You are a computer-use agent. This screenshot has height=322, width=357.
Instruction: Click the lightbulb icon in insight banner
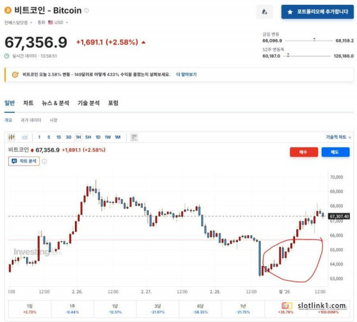pos(14,75)
